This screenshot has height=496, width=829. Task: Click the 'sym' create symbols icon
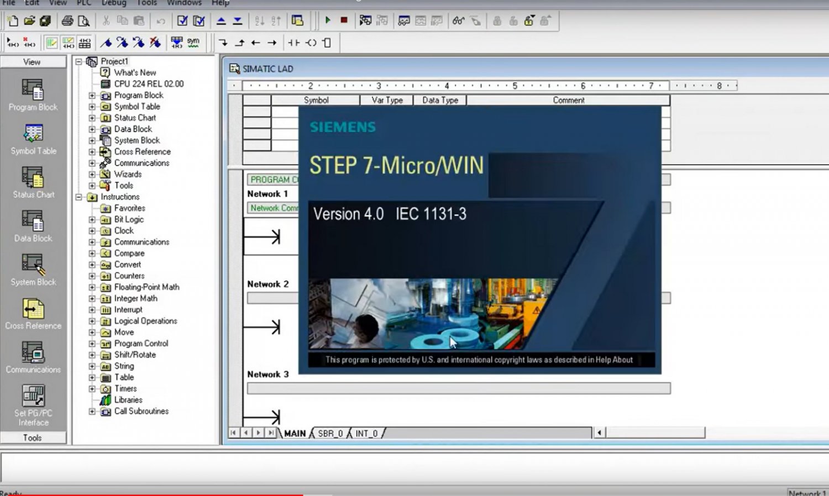click(193, 43)
